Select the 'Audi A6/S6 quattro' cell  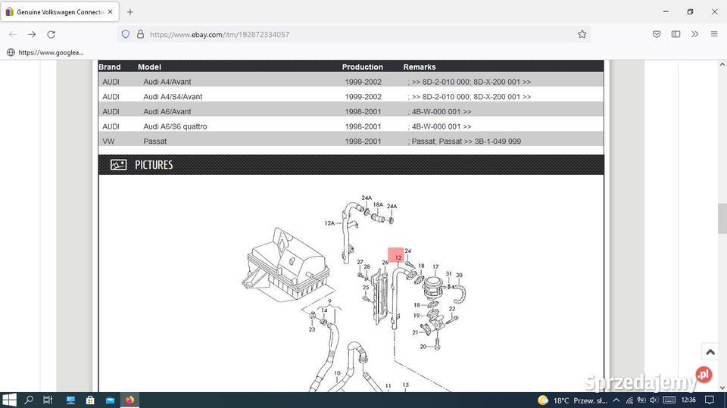click(175, 126)
